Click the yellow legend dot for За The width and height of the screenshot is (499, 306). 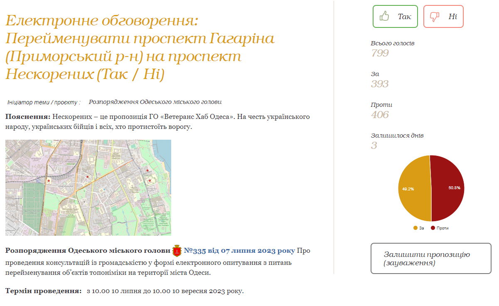[x=415, y=228]
